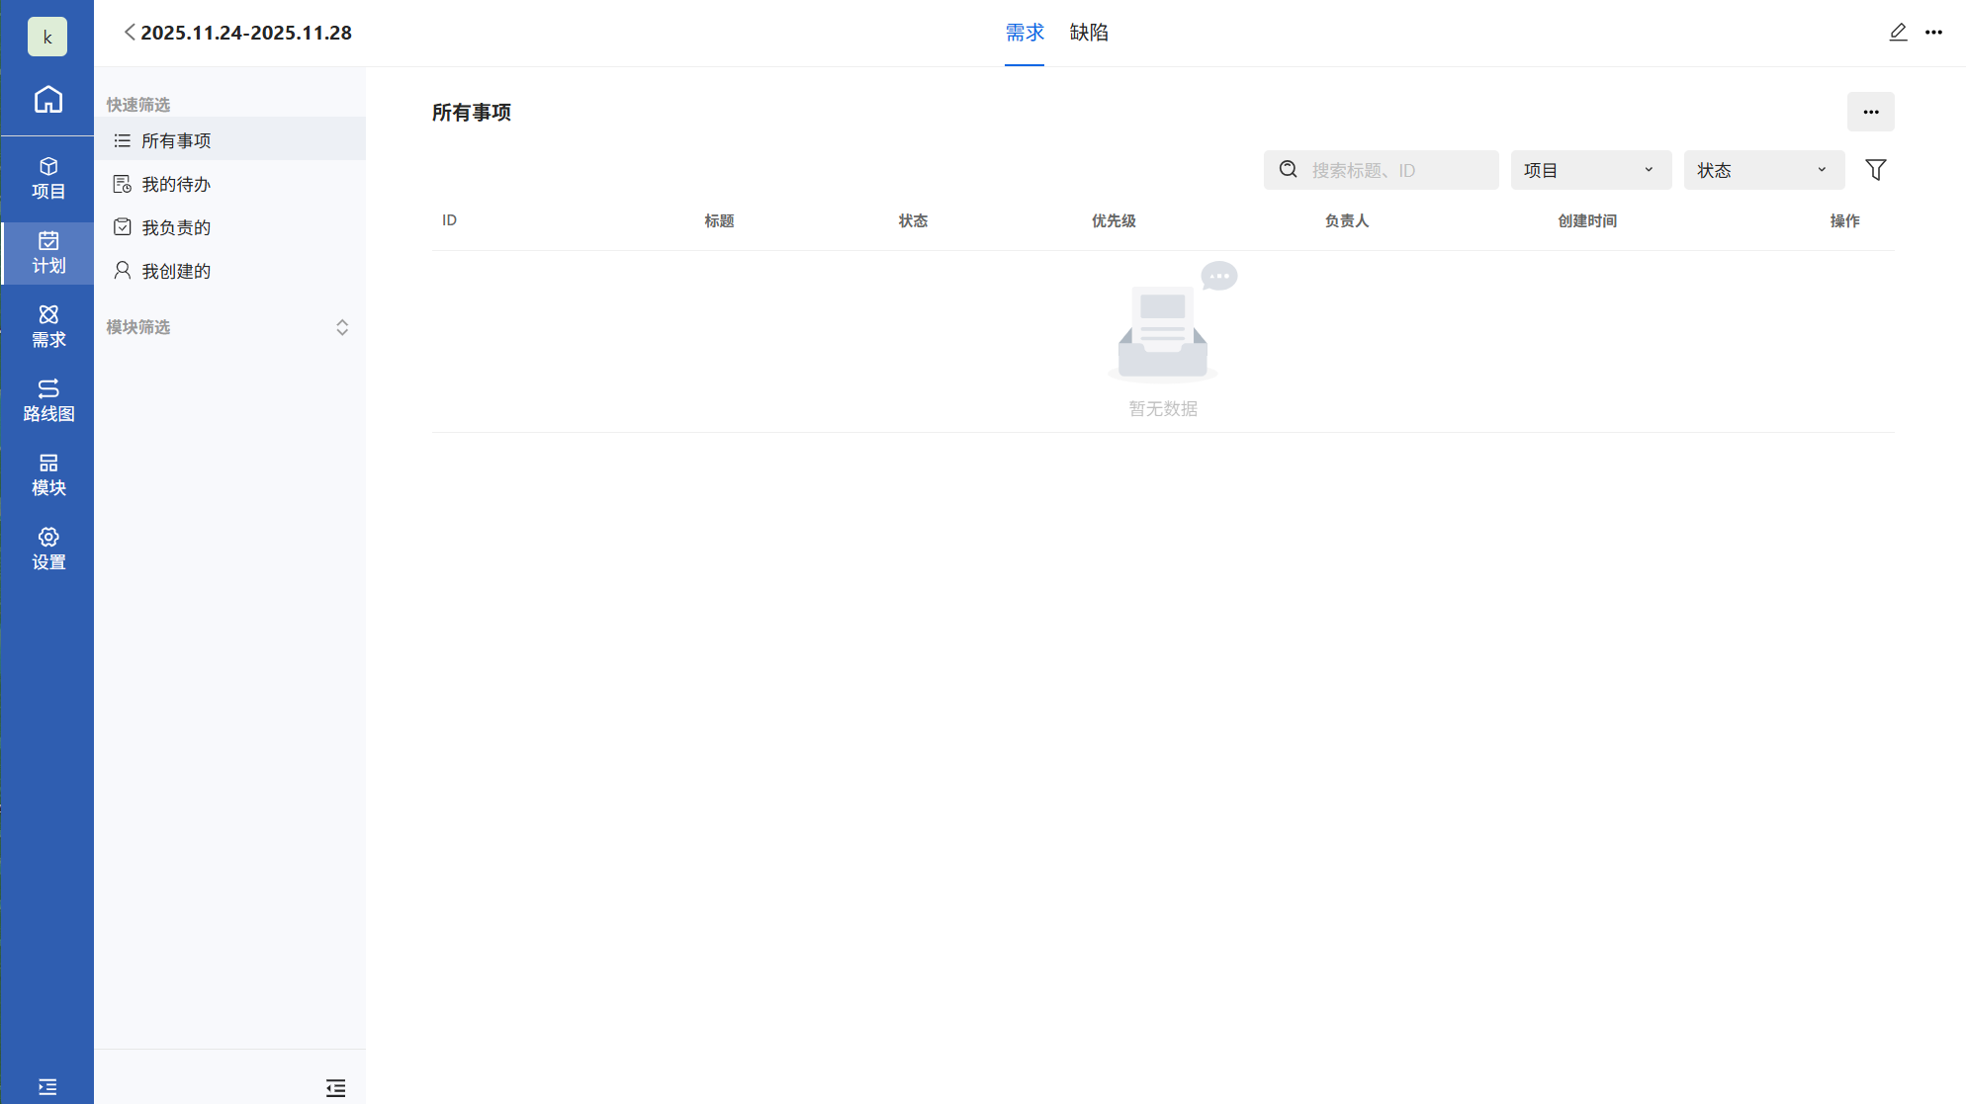This screenshot has width=1966, height=1104.
Task: Open the 项目 section in sidebar
Action: 47,178
